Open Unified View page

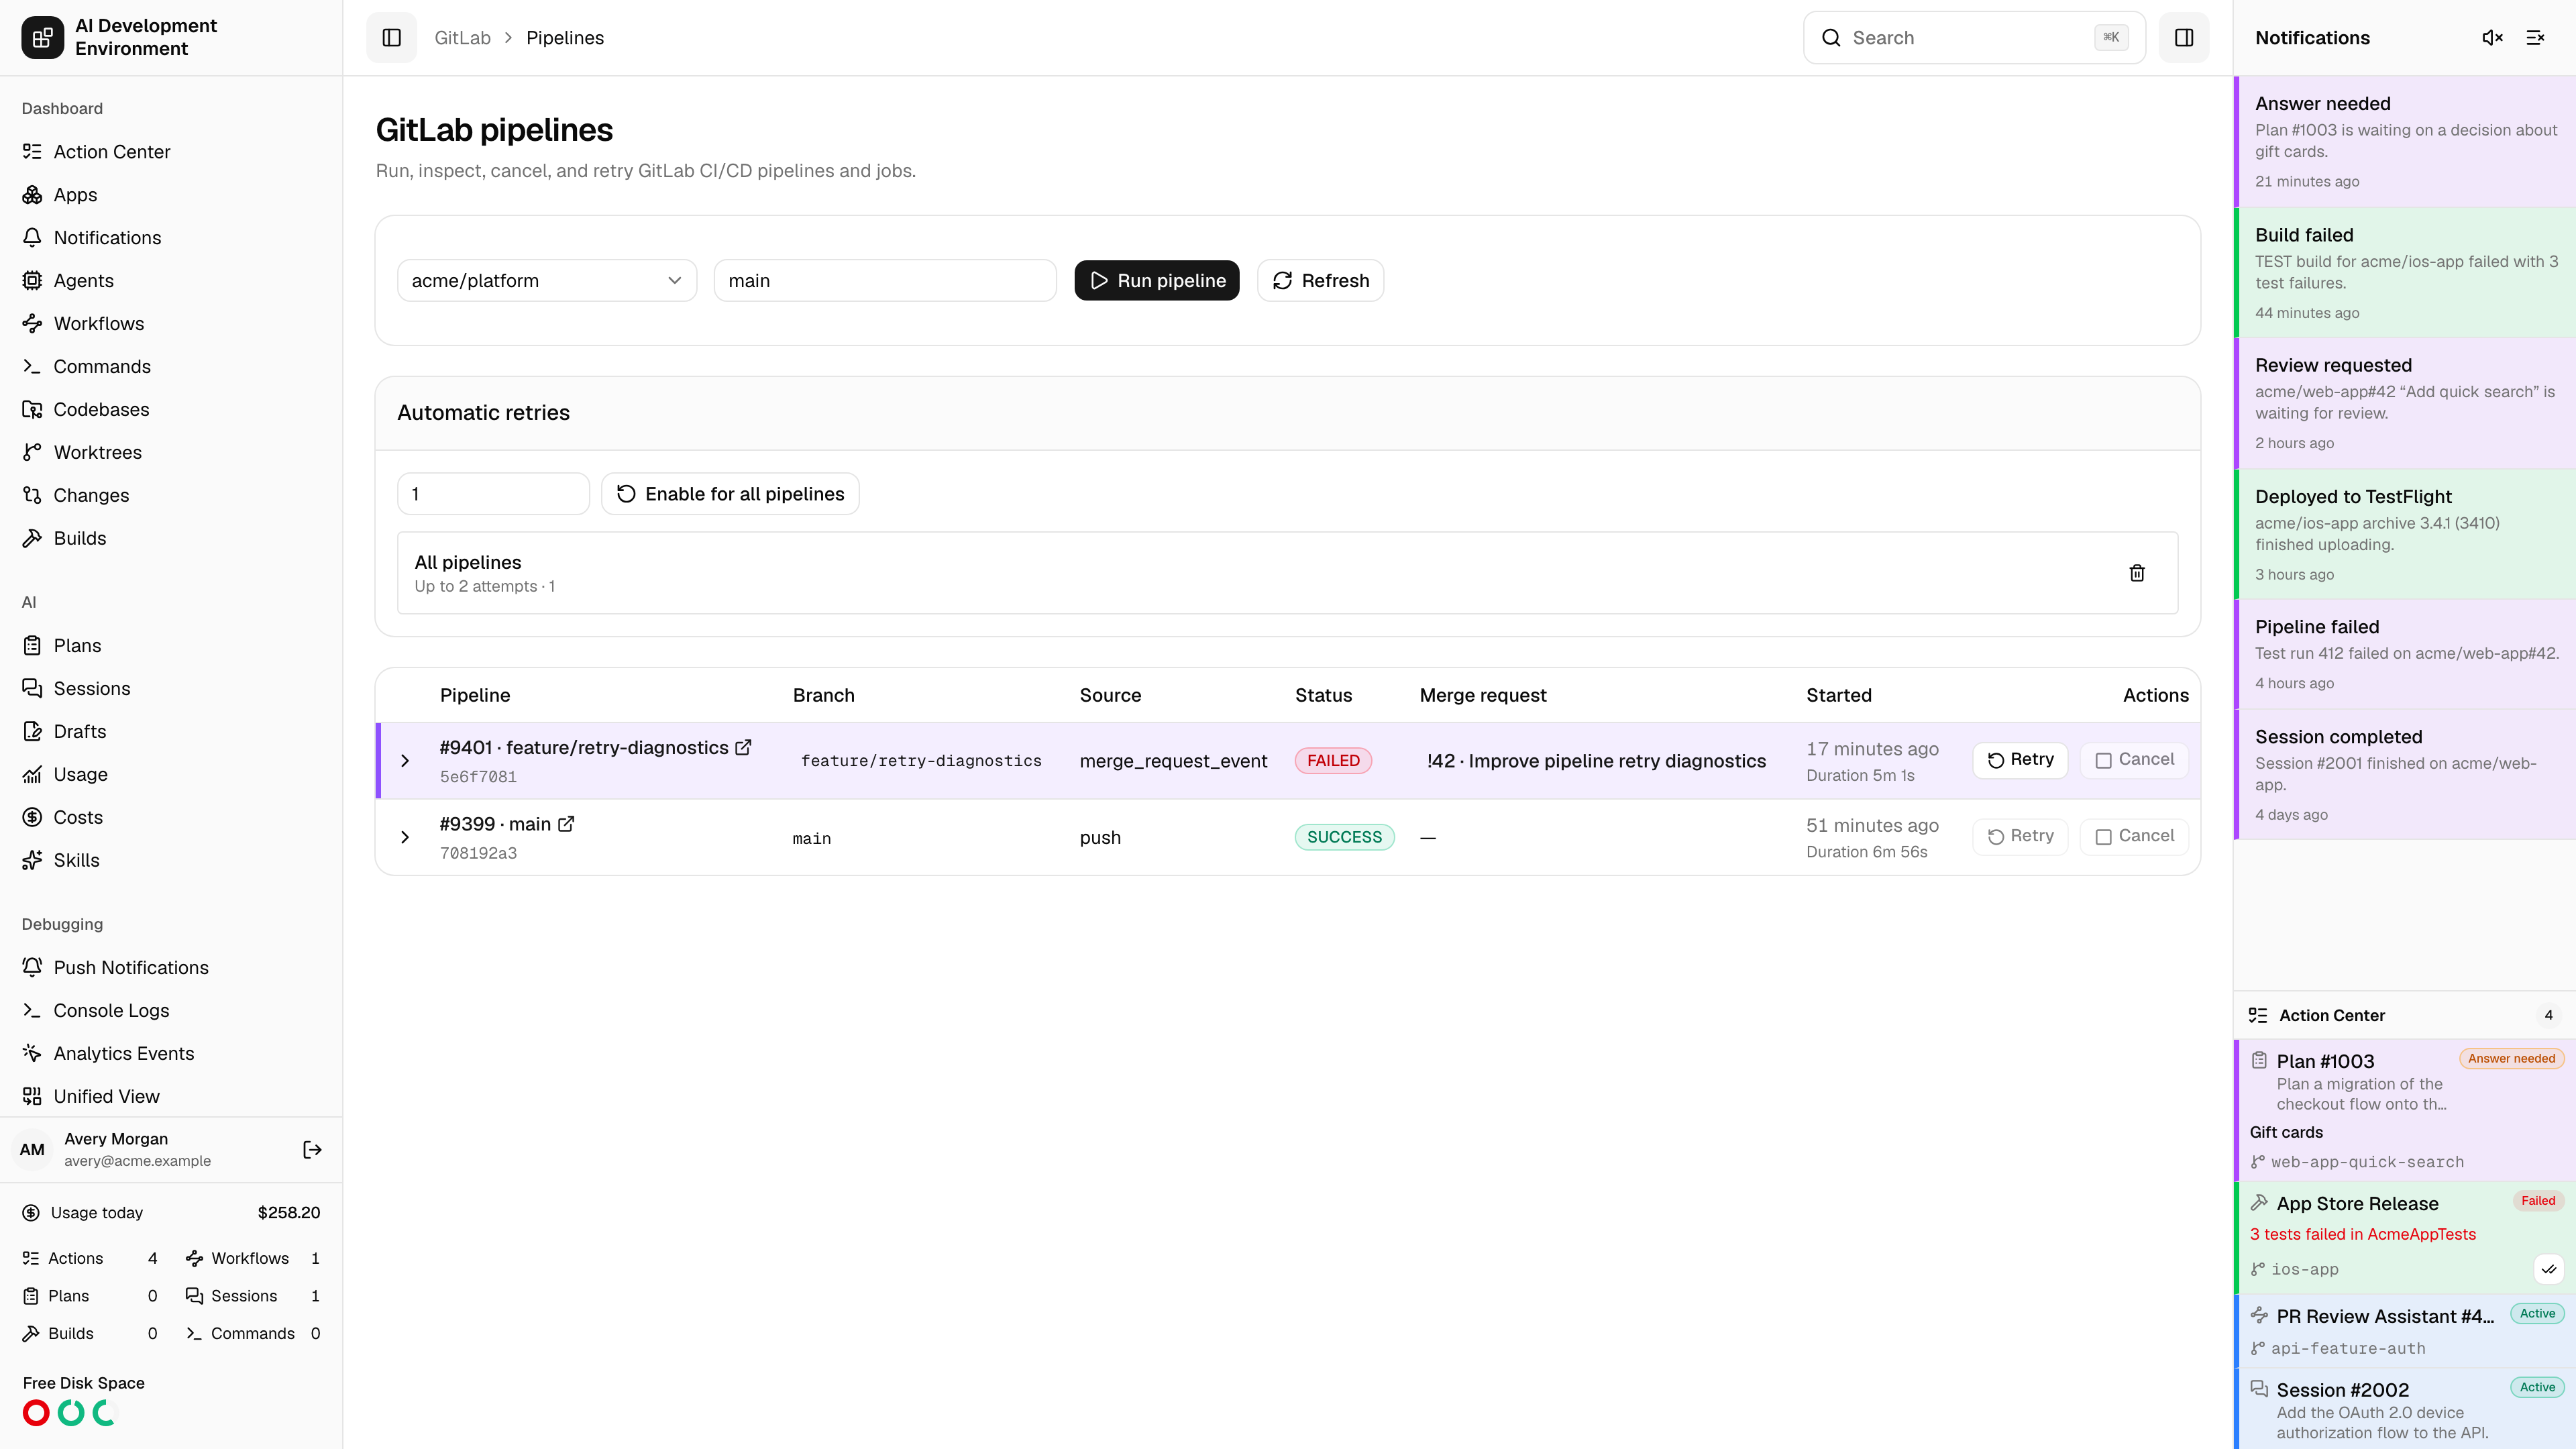click(x=171, y=1097)
